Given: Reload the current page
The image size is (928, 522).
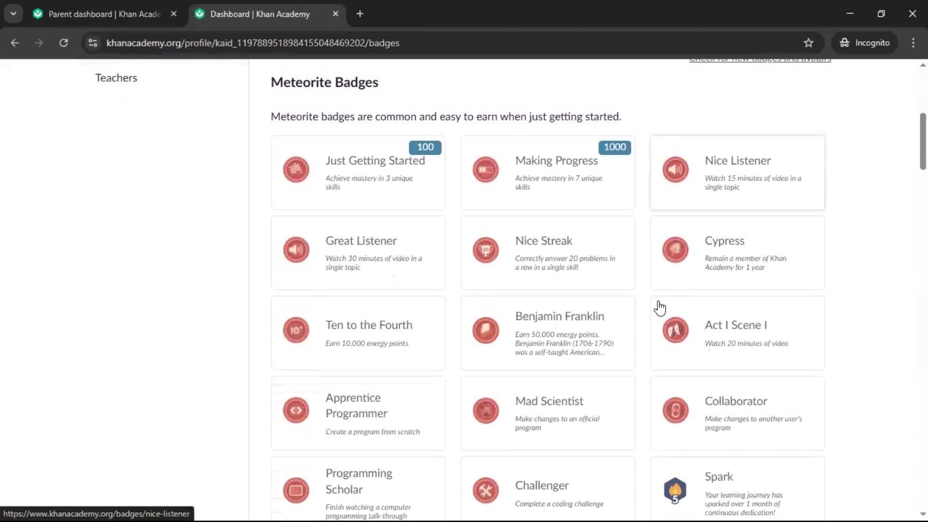Looking at the screenshot, I should tap(63, 43).
